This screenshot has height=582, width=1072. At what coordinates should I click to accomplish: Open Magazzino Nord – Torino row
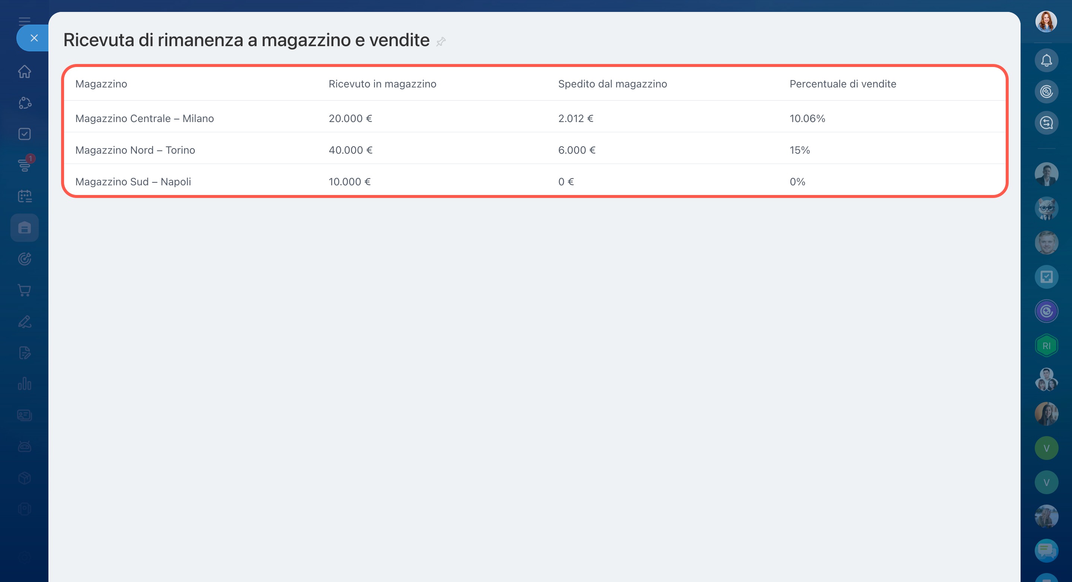point(135,150)
